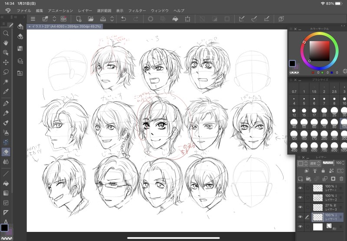The width and height of the screenshot is (347, 241).
Task: Select the Pencil tool below Pen
Action: point(6,113)
